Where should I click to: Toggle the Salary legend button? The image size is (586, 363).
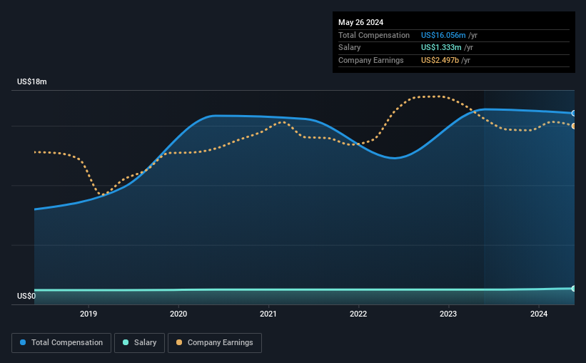(x=139, y=343)
